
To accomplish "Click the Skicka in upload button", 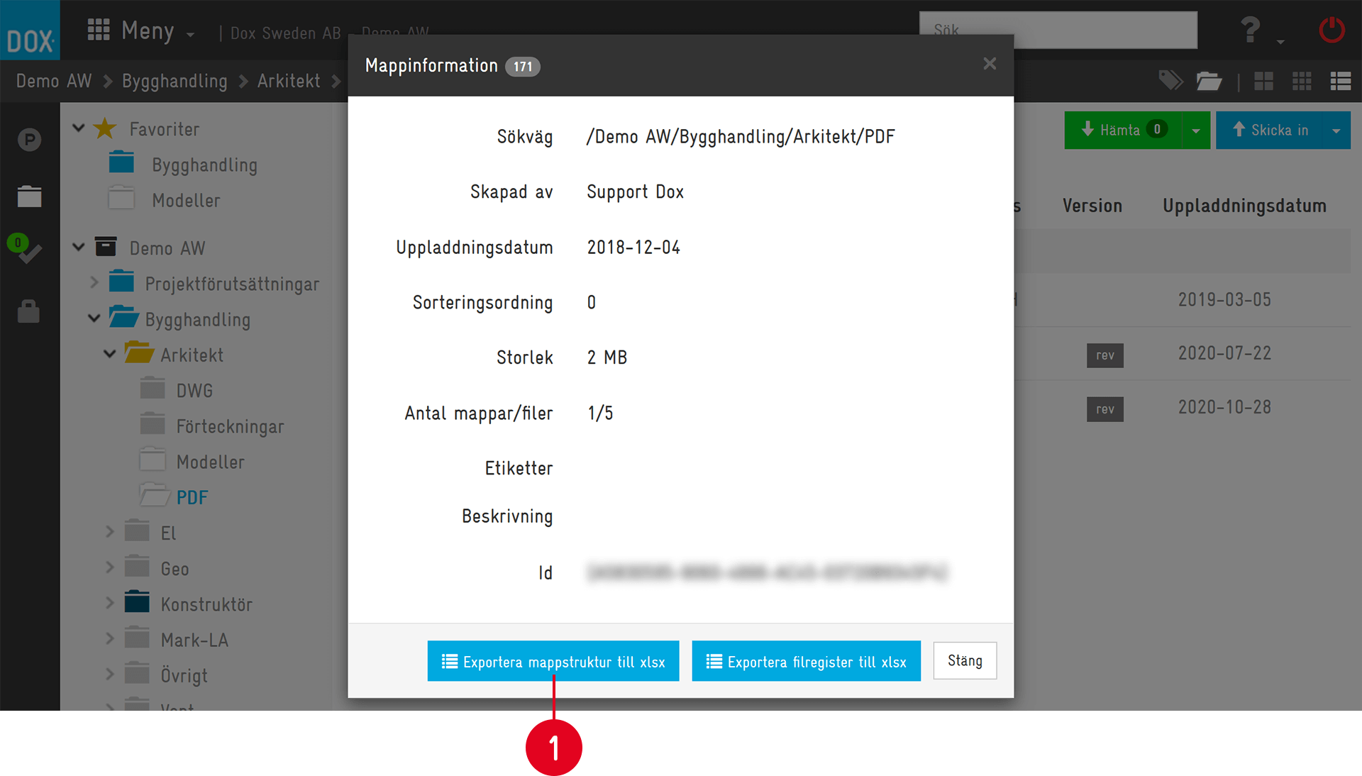I will click(x=1270, y=130).
